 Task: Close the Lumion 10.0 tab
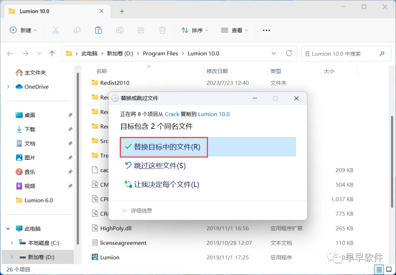101,11
